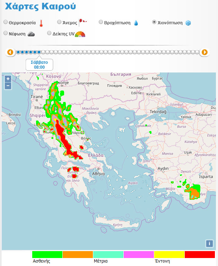Zoom out on the map with minus button
This screenshot has height=266, width=218.
click(8, 86)
